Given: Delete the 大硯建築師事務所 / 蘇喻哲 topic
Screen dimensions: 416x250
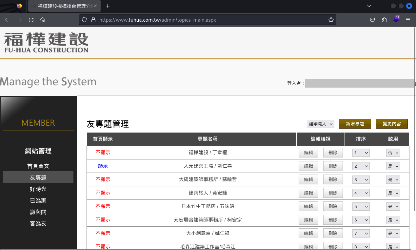Looking at the screenshot, I should 333,179.
